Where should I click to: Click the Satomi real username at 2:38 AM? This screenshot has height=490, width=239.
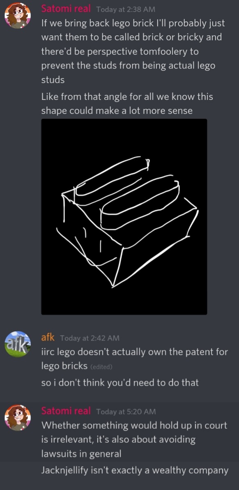click(66, 9)
